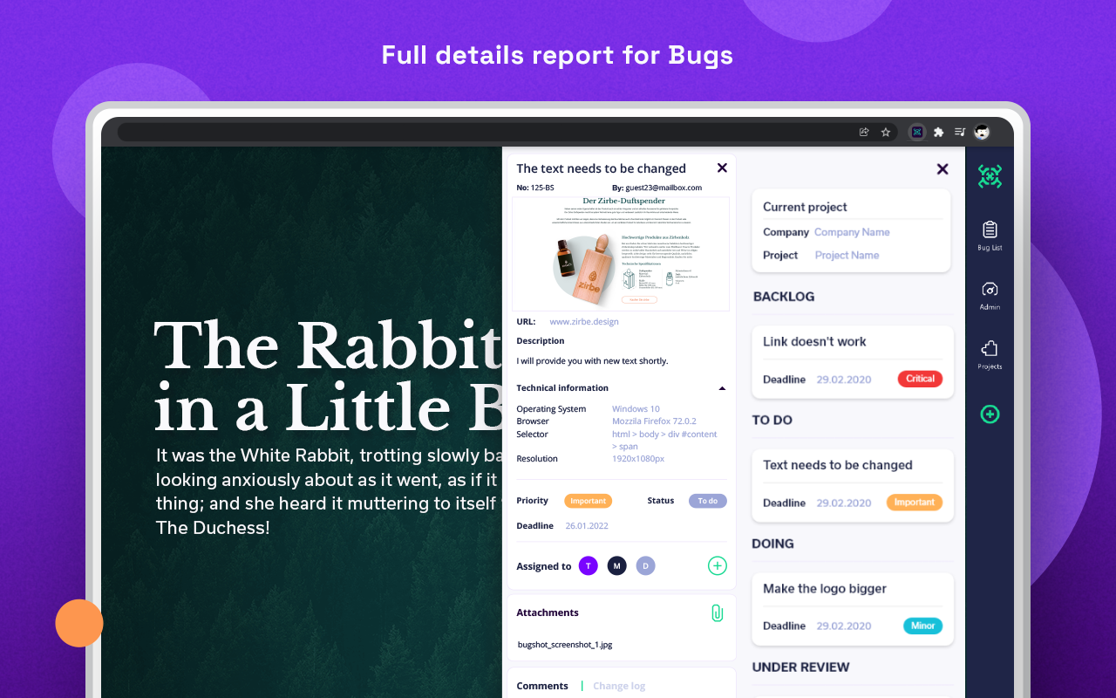Click the Project Name value
This screenshot has height=698, width=1116.
(x=847, y=256)
